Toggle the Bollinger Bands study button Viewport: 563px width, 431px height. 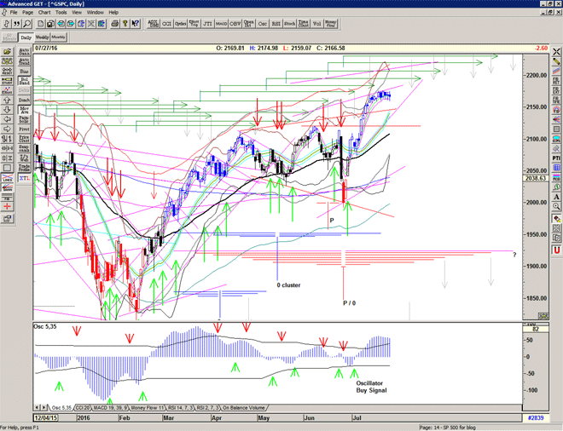click(x=24, y=82)
